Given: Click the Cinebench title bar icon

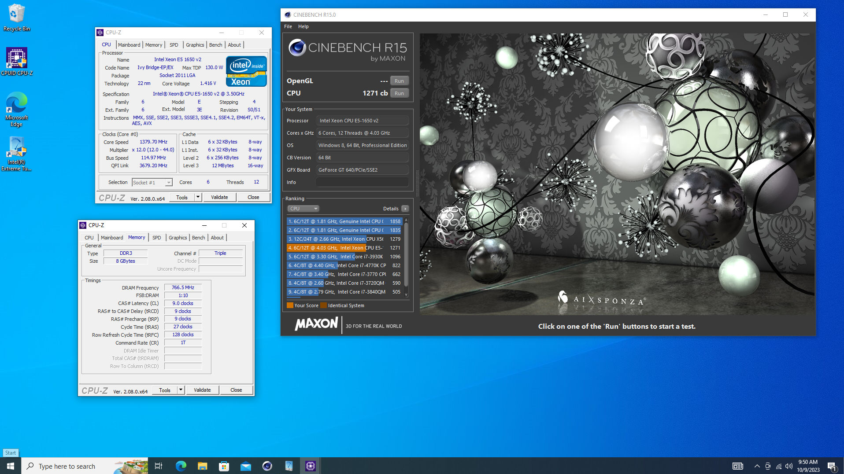Looking at the screenshot, I should coord(288,15).
